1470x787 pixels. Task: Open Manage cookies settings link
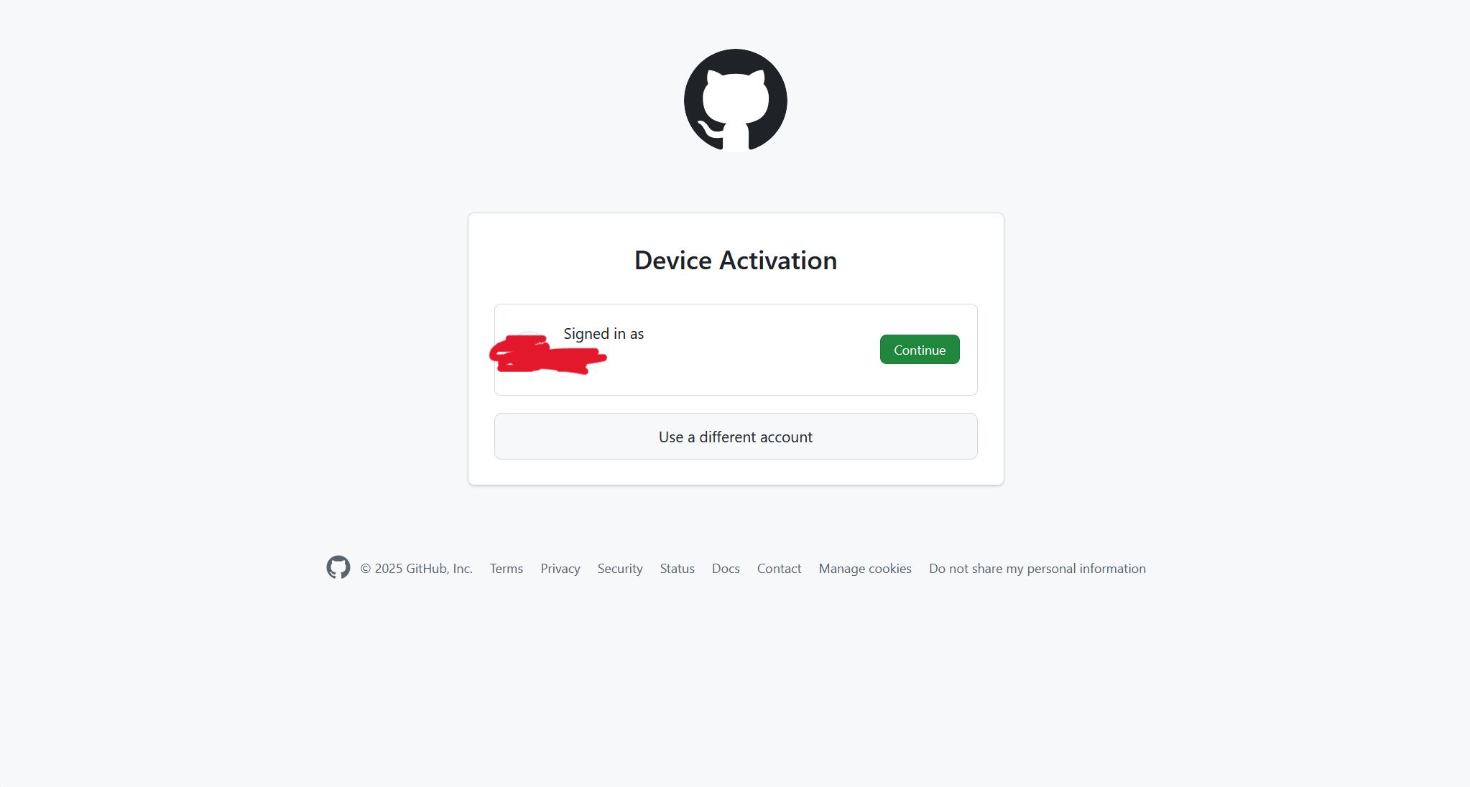pyautogui.click(x=865, y=569)
